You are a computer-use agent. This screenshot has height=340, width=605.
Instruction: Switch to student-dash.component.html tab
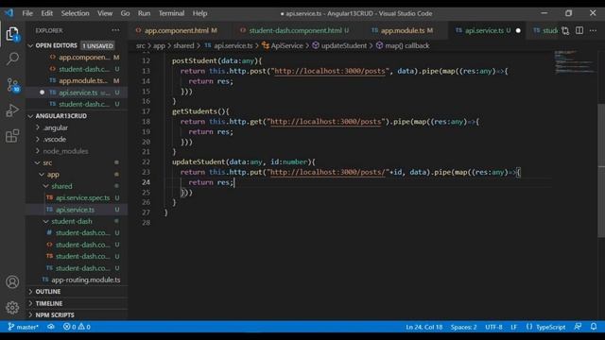coord(295,30)
